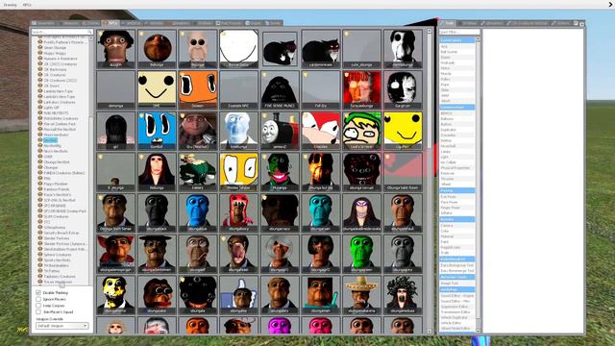Open the NPCs menu in top bar
Screen dimensions: 615x346
coord(27,5)
